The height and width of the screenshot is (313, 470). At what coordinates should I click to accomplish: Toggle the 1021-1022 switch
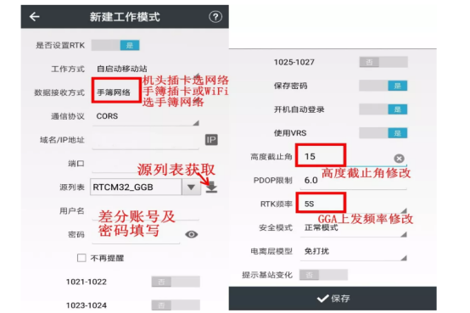point(176,282)
